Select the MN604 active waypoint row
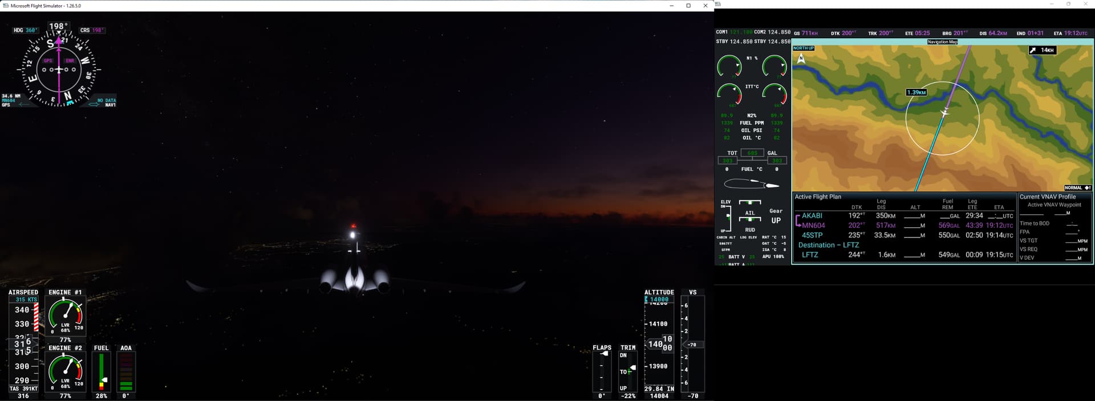The width and height of the screenshot is (1095, 401). tap(813, 226)
